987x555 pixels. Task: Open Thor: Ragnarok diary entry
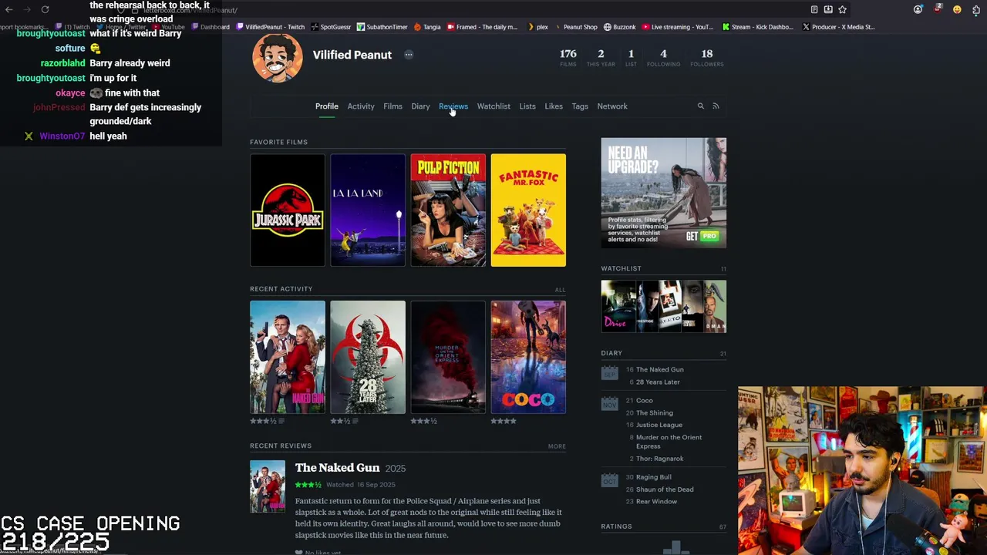pos(659,459)
